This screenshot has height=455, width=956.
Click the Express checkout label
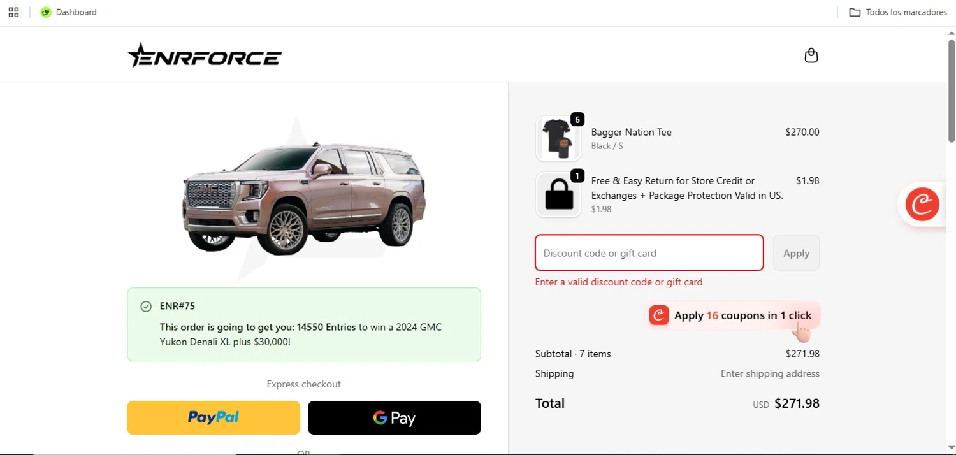(x=304, y=384)
